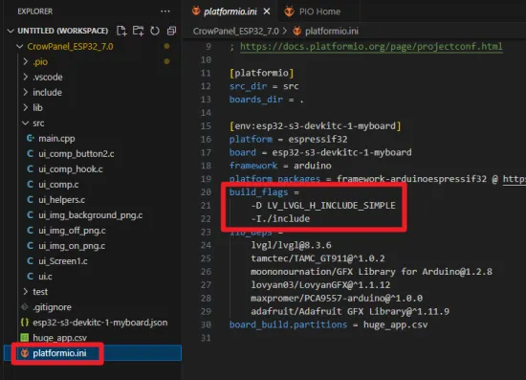Open the docs.platformio.org projectconf link
Screen dimensions: 526x380
pos(371,46)
